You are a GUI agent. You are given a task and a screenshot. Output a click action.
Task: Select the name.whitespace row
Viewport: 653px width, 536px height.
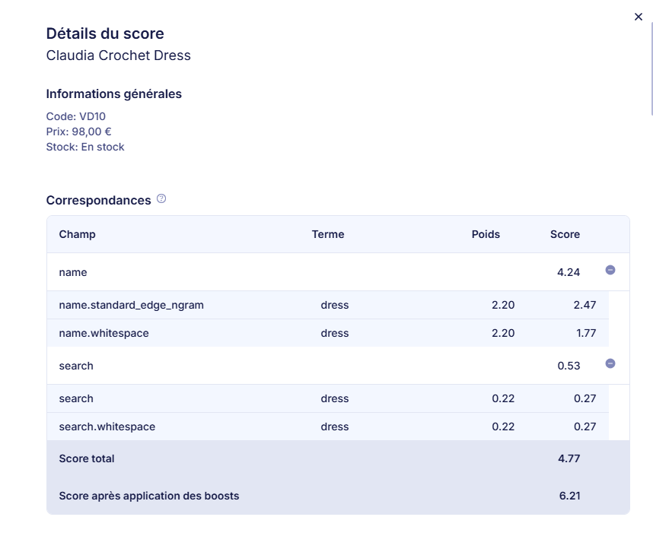[x=104, y=333]
